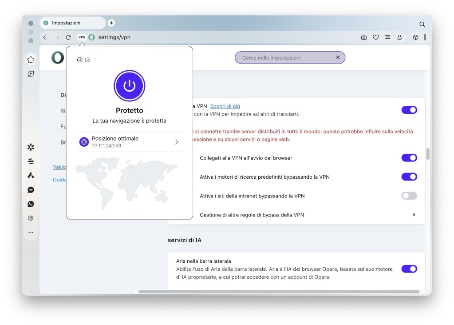The image size is (454, 325).
Task: Open the Scopri di più link
Action: [225, 106]
